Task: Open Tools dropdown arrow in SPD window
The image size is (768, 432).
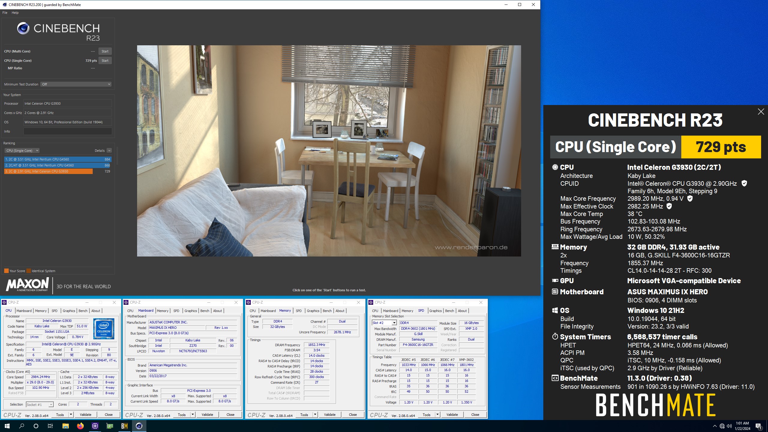Action: [x=437, y=415]
